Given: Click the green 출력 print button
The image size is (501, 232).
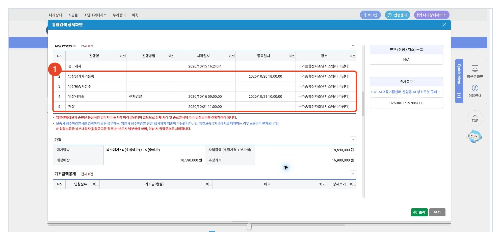Looking at the screenshot, I should (419, 212).
